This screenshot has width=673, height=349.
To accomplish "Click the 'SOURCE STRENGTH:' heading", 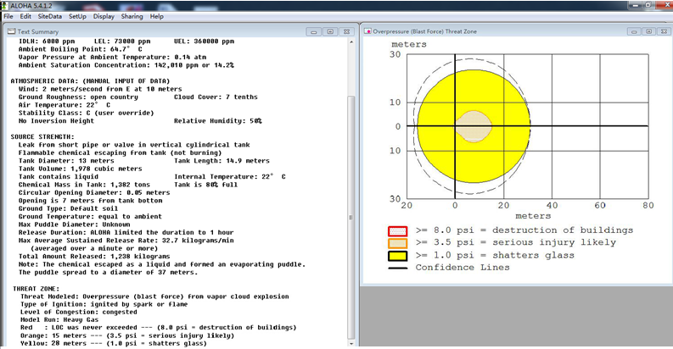I will pyautogui.click(x=42, y=136).
